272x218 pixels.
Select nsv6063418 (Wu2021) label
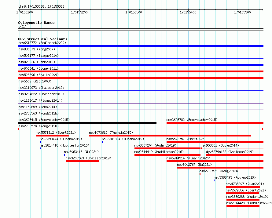click(x=81, y=152)
